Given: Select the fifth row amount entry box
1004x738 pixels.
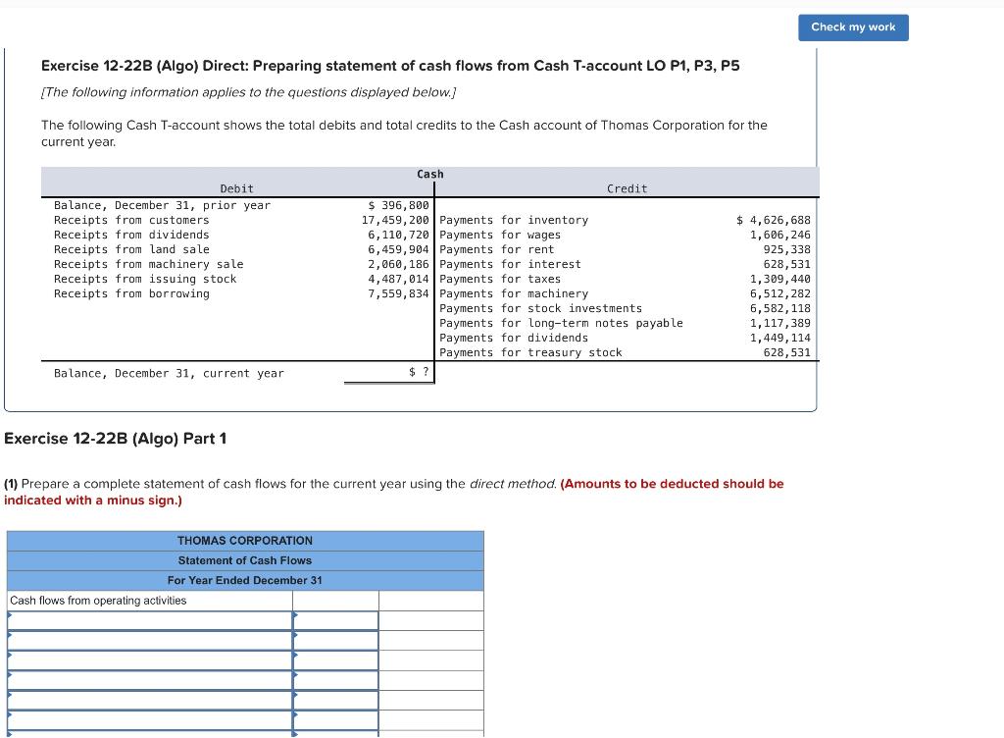Looking at the screenshot, I should click(336, 700).
